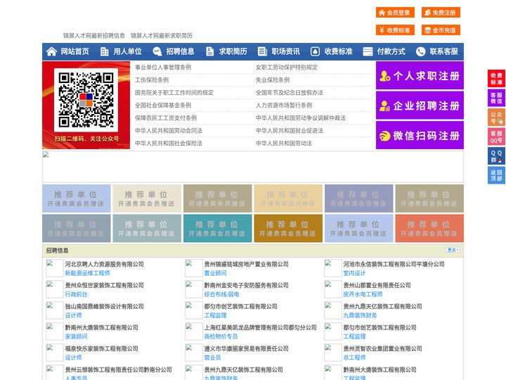
Task: Open the 家装顾问 job link
Action: [76, 336]
